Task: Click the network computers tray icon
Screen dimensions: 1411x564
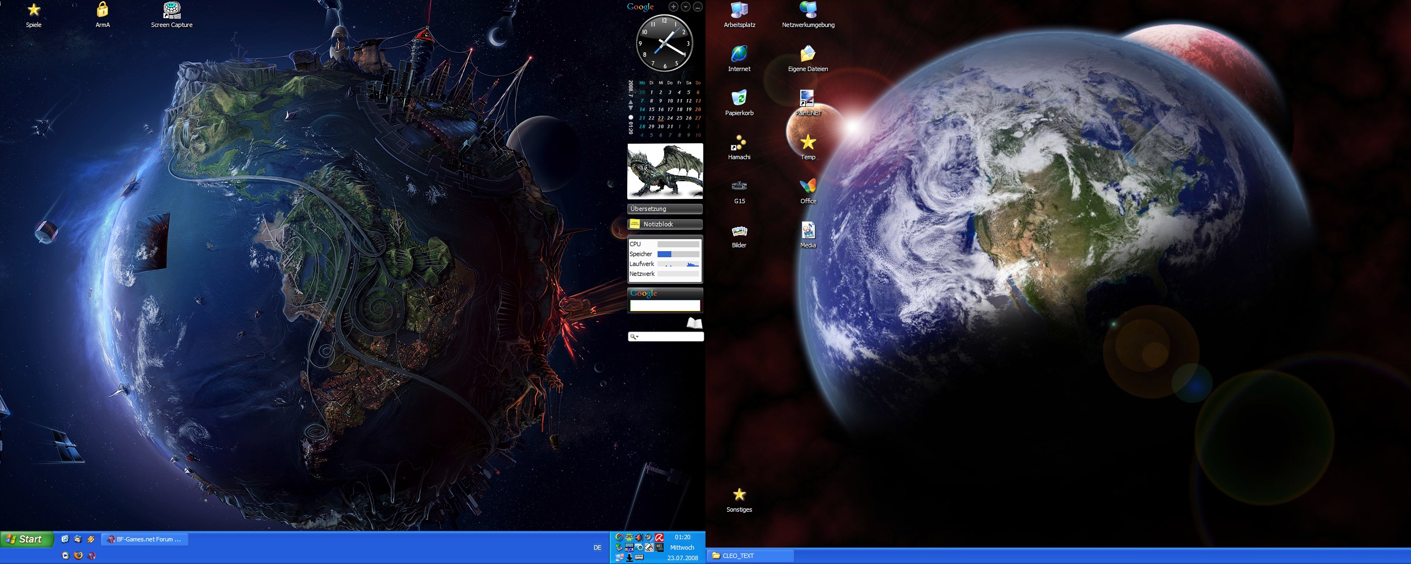Action: point(620,558)
